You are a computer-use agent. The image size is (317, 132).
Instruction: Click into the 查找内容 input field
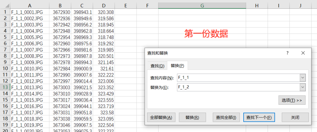tap(238, 78)
